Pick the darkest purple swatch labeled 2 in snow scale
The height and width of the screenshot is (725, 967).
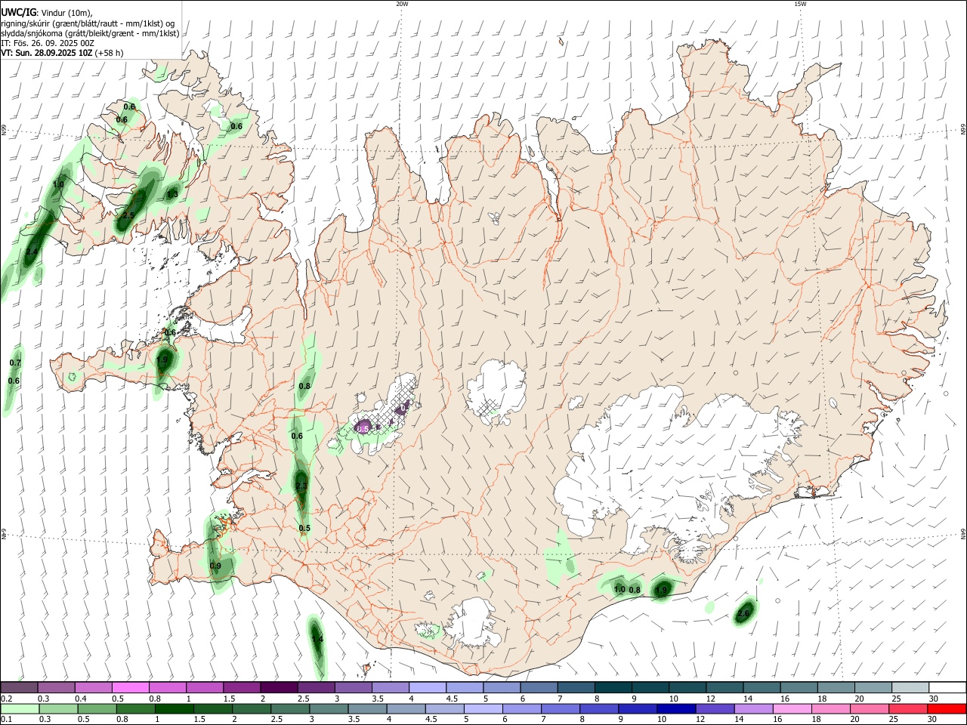279,687
